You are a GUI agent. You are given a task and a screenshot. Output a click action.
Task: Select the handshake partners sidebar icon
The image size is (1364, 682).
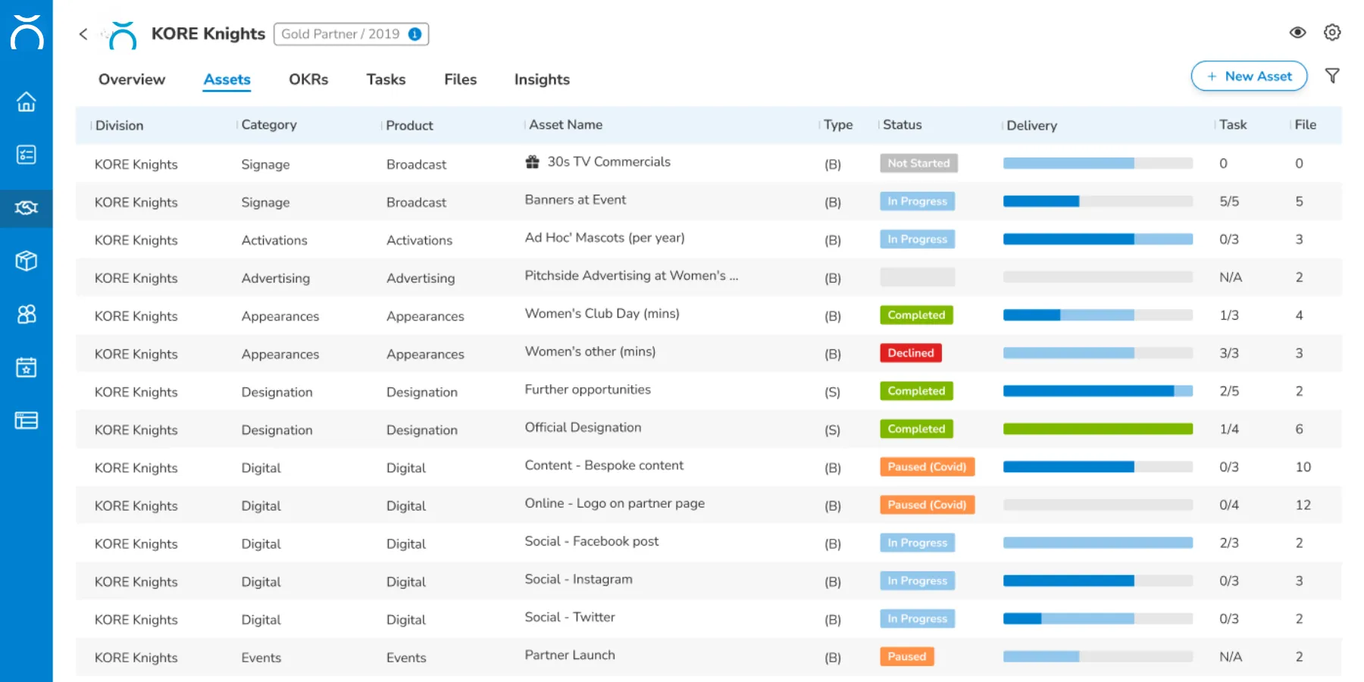(x=27, y=208)
